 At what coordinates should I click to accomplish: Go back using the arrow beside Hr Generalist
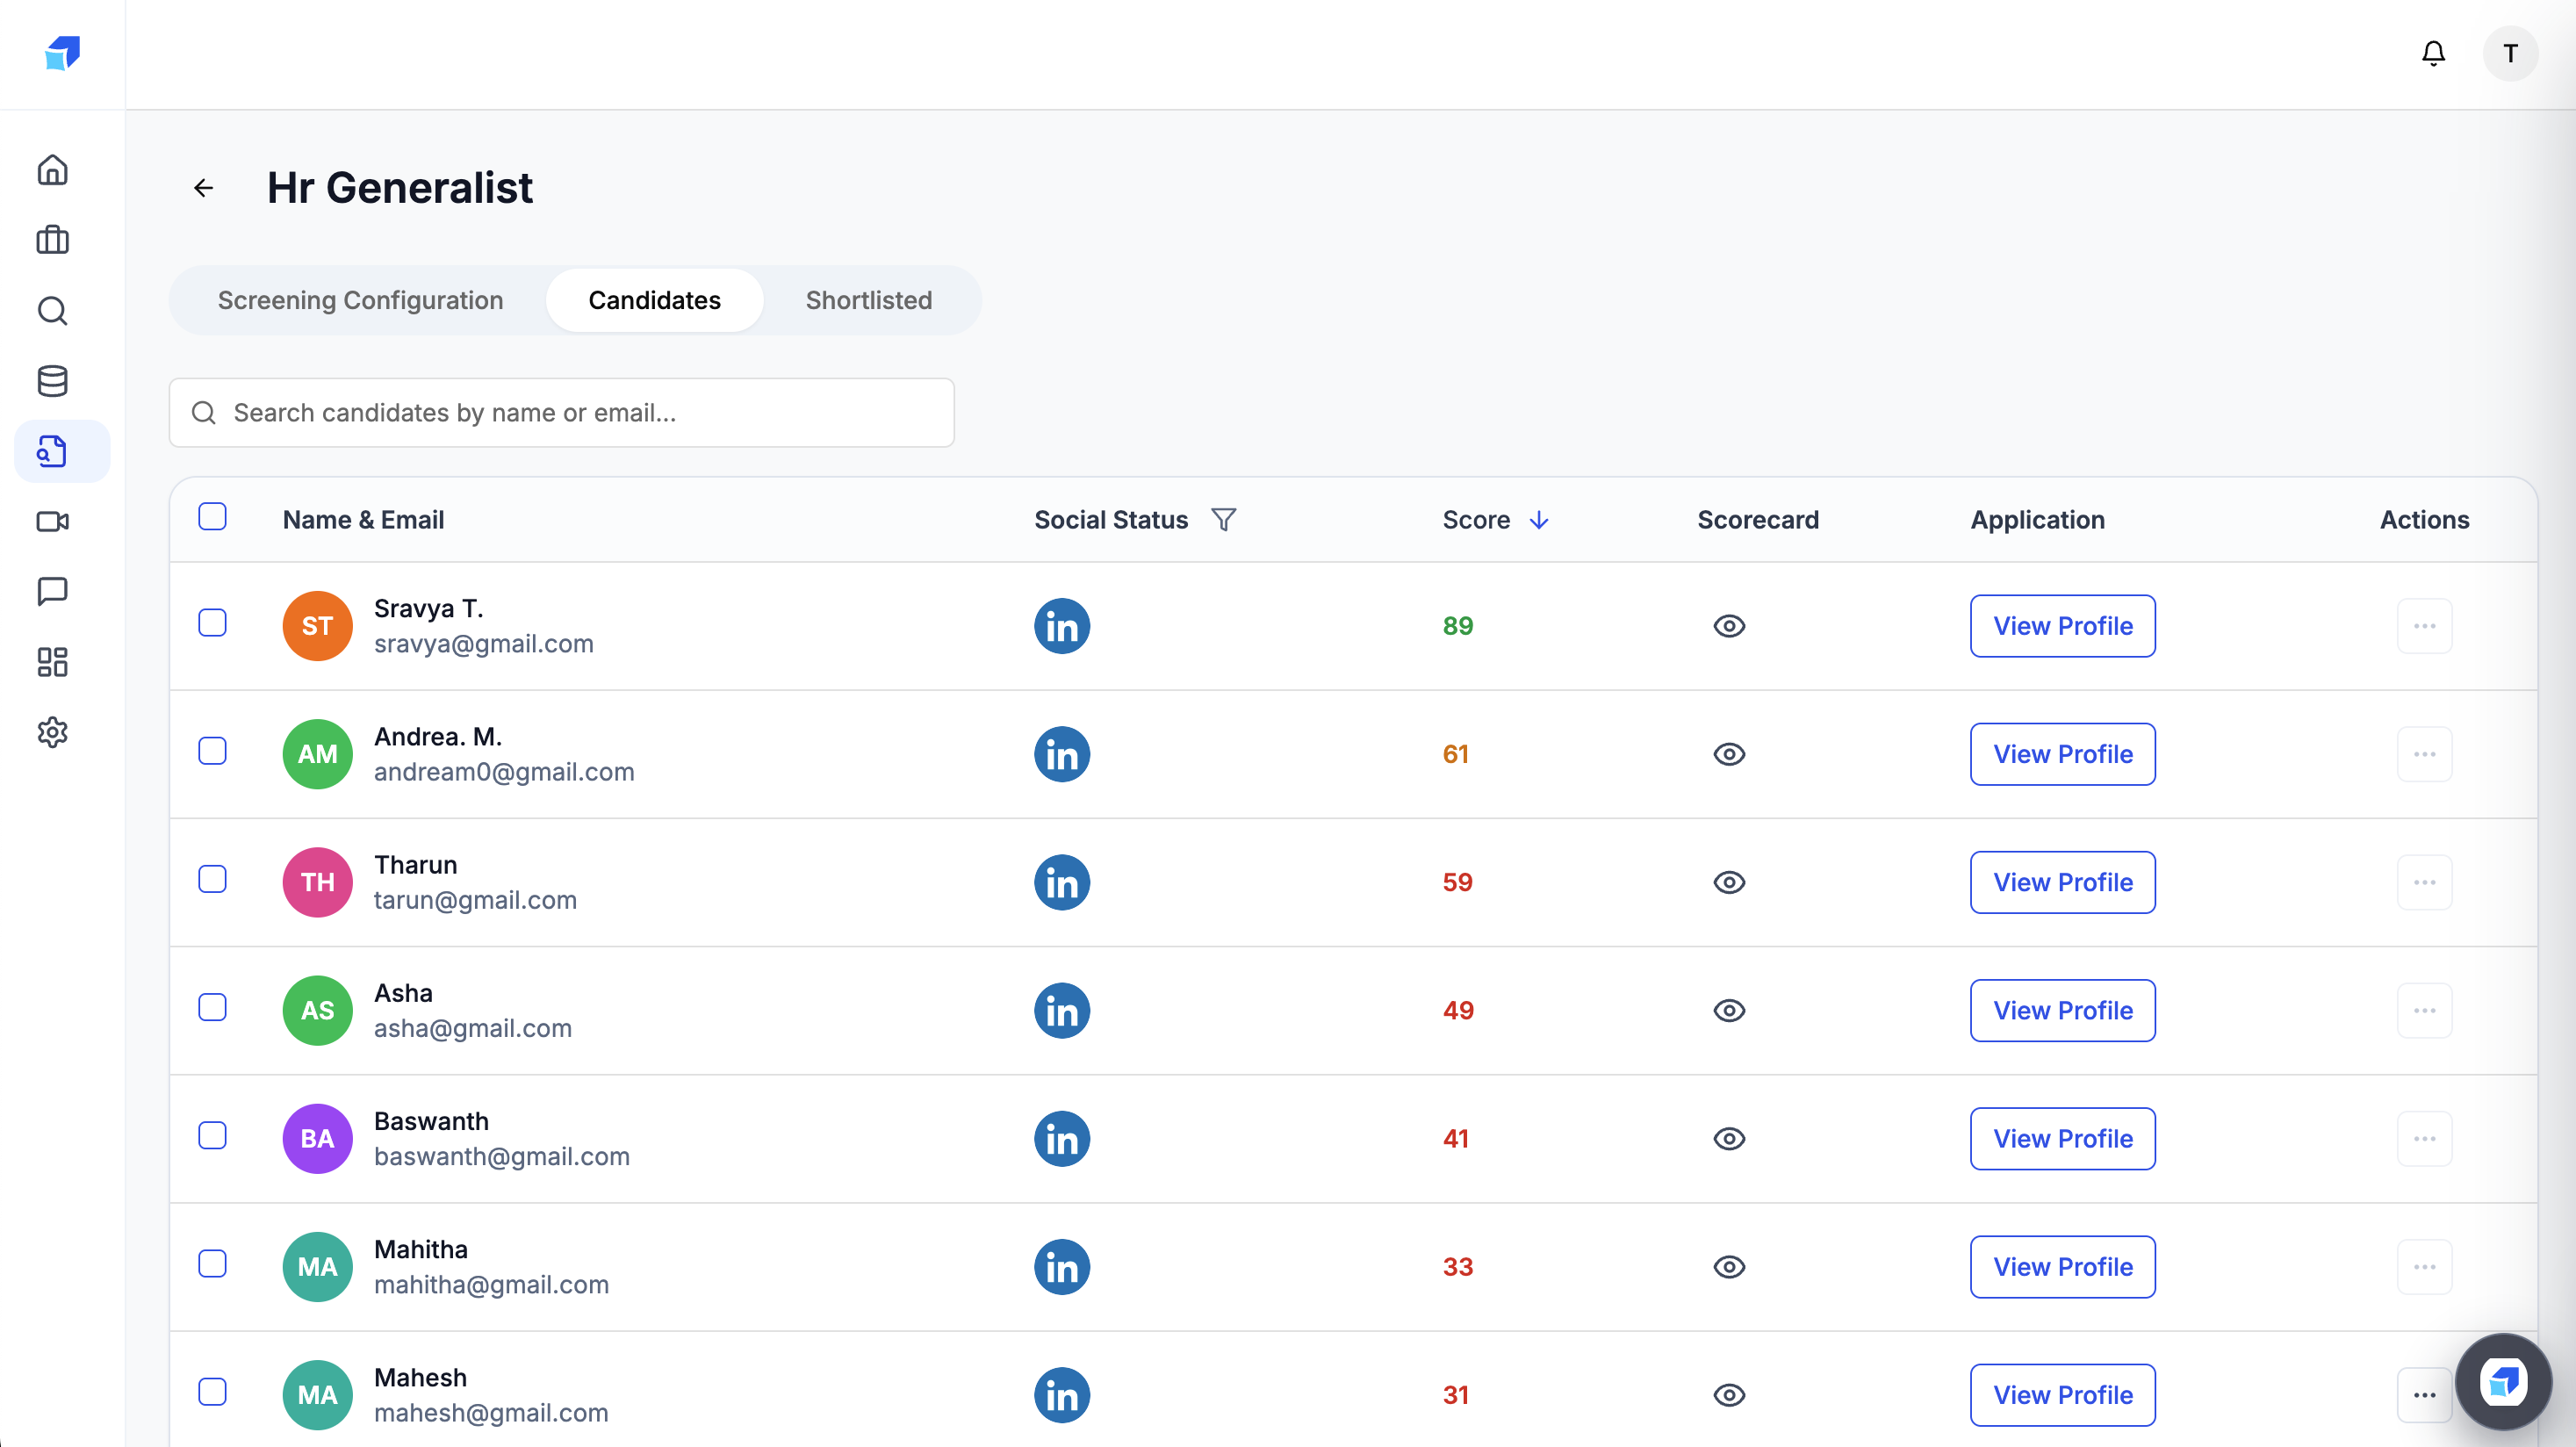pos(204,188)
